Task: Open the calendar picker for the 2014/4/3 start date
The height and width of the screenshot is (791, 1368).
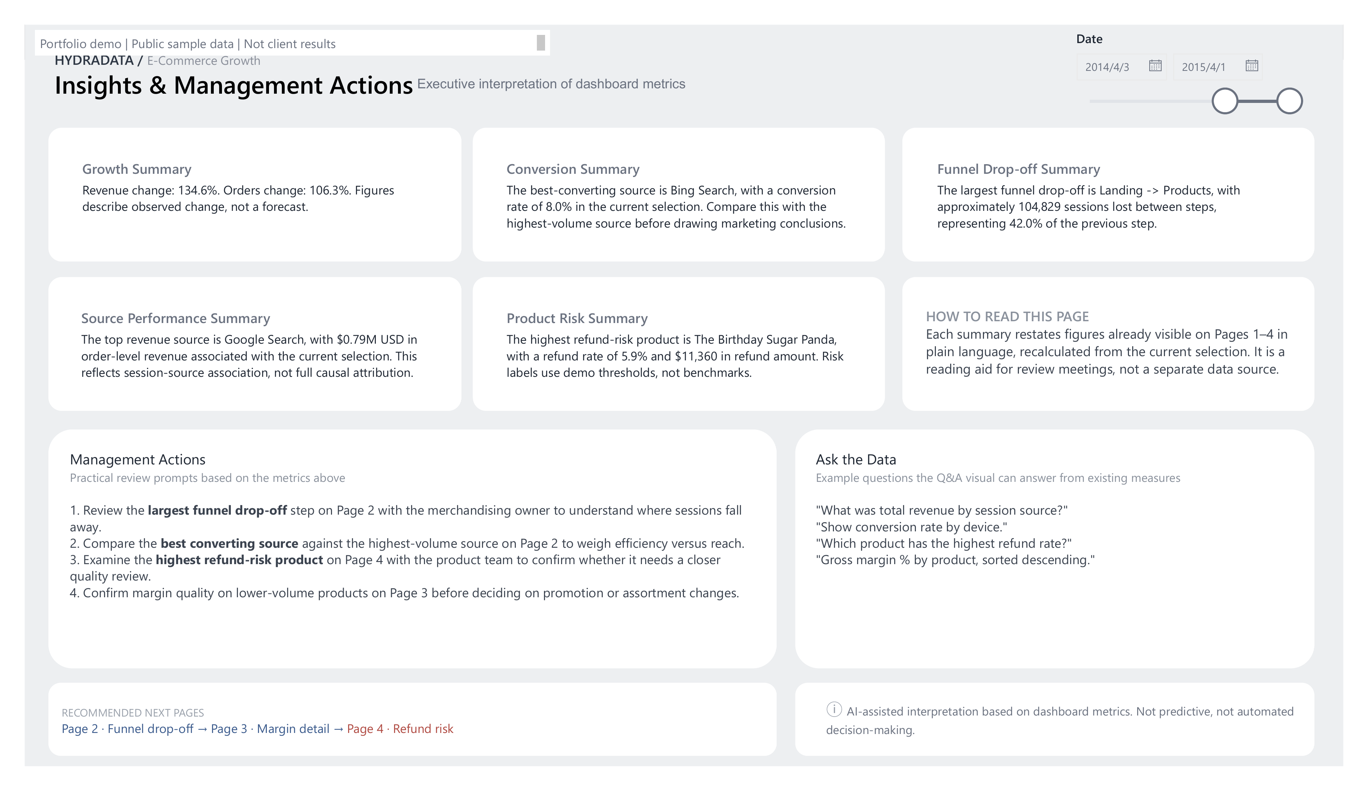Action: tap(1155, 66)
